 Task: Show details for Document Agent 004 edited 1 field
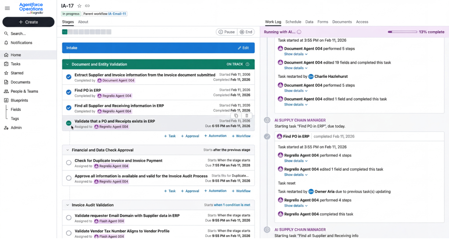(x=296, y=105)
